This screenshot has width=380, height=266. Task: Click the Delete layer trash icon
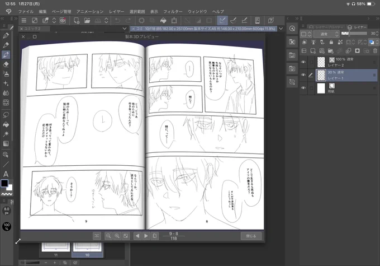pyautogui.click(x=375, y=51)
